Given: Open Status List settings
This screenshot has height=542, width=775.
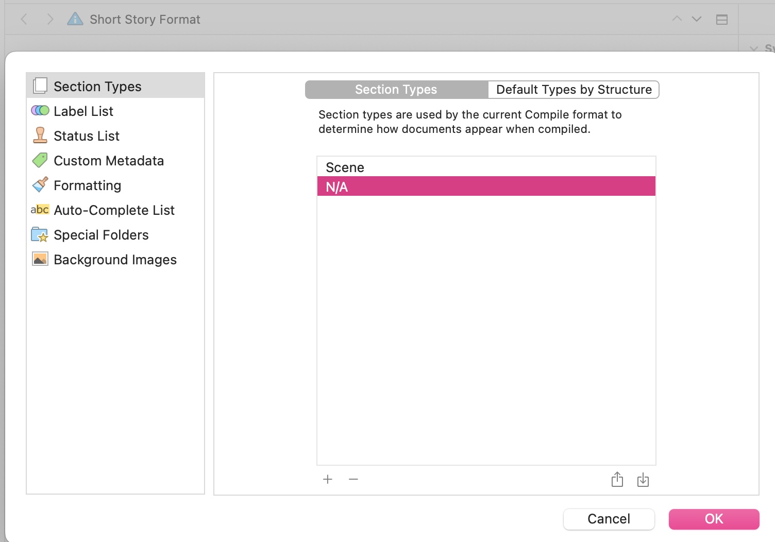Looking at the screenshot, I should point(115,135).
